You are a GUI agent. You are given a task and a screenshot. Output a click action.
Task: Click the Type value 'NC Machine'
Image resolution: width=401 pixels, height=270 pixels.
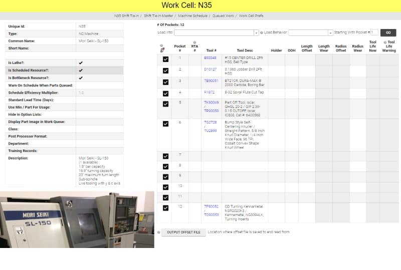tap(88, 34)
